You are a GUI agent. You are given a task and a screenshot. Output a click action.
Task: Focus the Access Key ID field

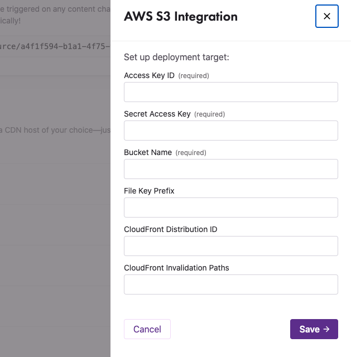pos(230,92)
